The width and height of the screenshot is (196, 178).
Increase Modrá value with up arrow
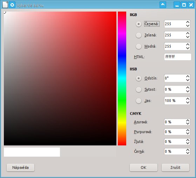188,44
